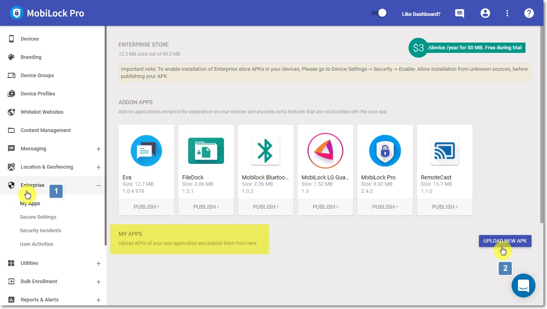Click the Content Management folder icon
The image size is (547, 309).
tap(12, 130)
